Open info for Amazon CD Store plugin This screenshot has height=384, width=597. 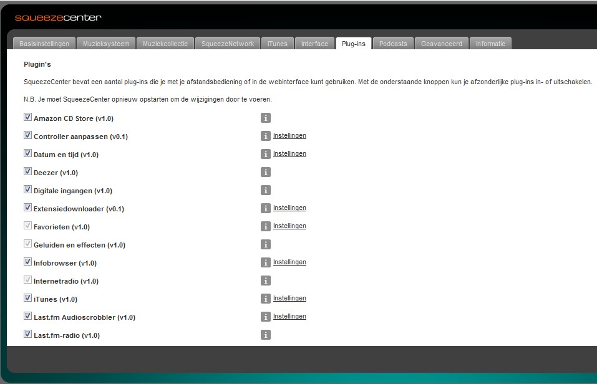(266, 118)
